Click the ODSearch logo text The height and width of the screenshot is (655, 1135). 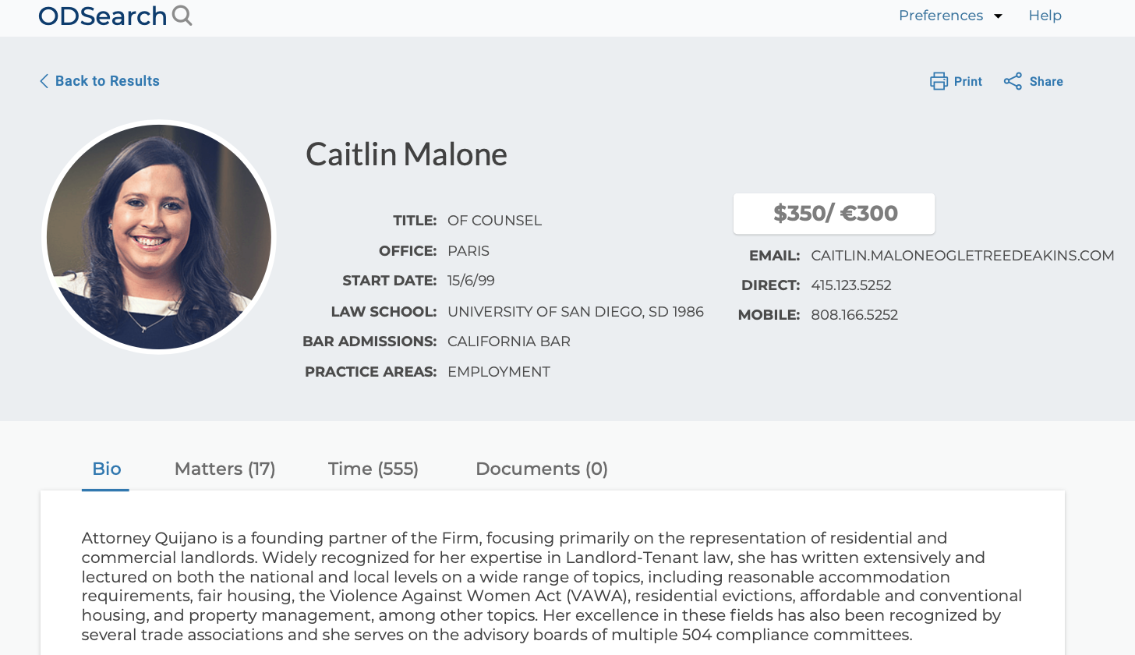(x=103, y=16)
